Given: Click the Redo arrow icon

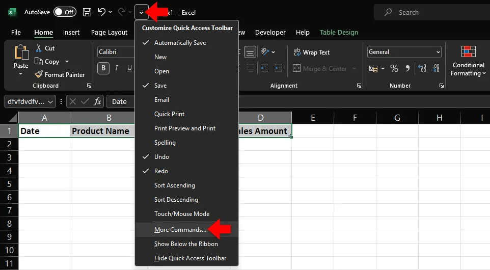Looking at the screenshot, I should 122,12.
